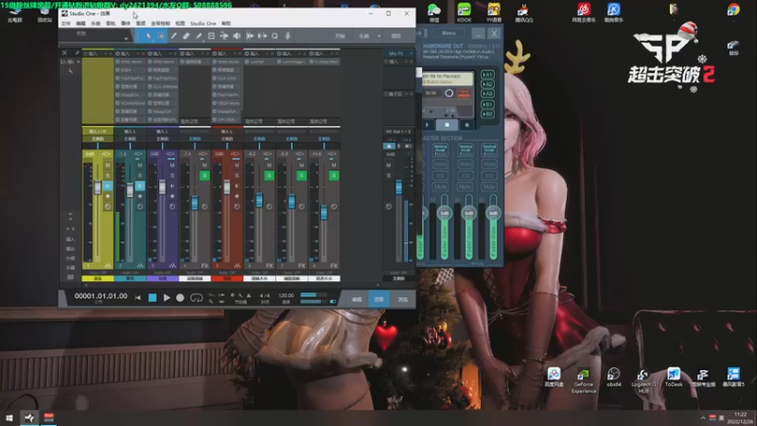Image resolution: width=757 pixels, height=426 pixels.
Task: Open the parameter dropdown arrow at toolbar left
Action: [x=126, y=38]
